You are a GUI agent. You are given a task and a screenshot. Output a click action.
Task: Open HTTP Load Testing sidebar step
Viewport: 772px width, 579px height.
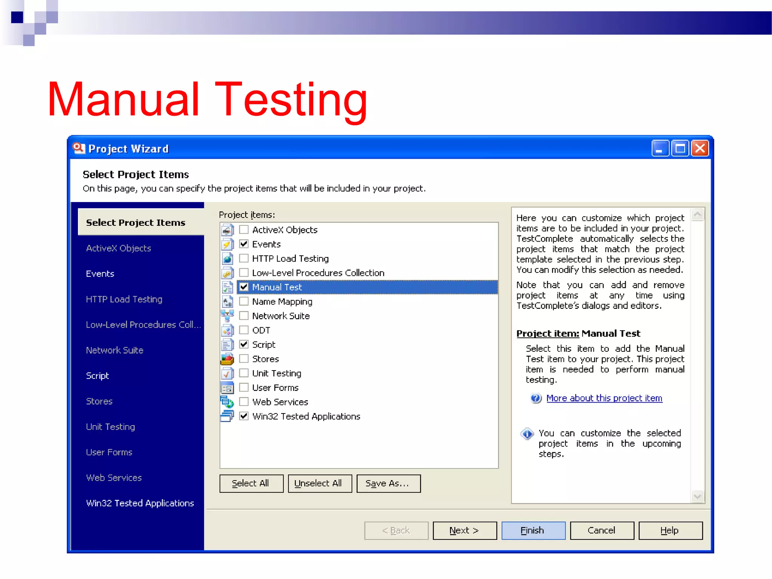(124, 299)
